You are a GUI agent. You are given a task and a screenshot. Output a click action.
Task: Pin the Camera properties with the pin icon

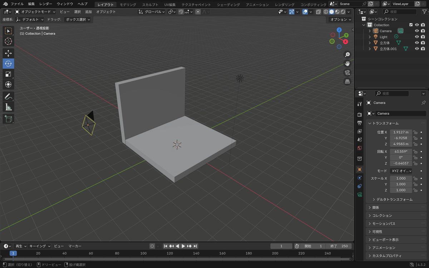coord(424,103)
